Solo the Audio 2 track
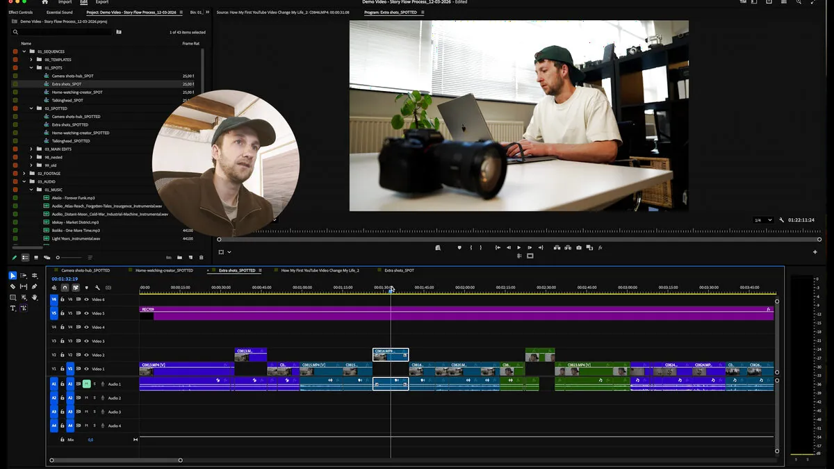Image resolution: width=834 pixels, height=469 pixels. [95, 398]
